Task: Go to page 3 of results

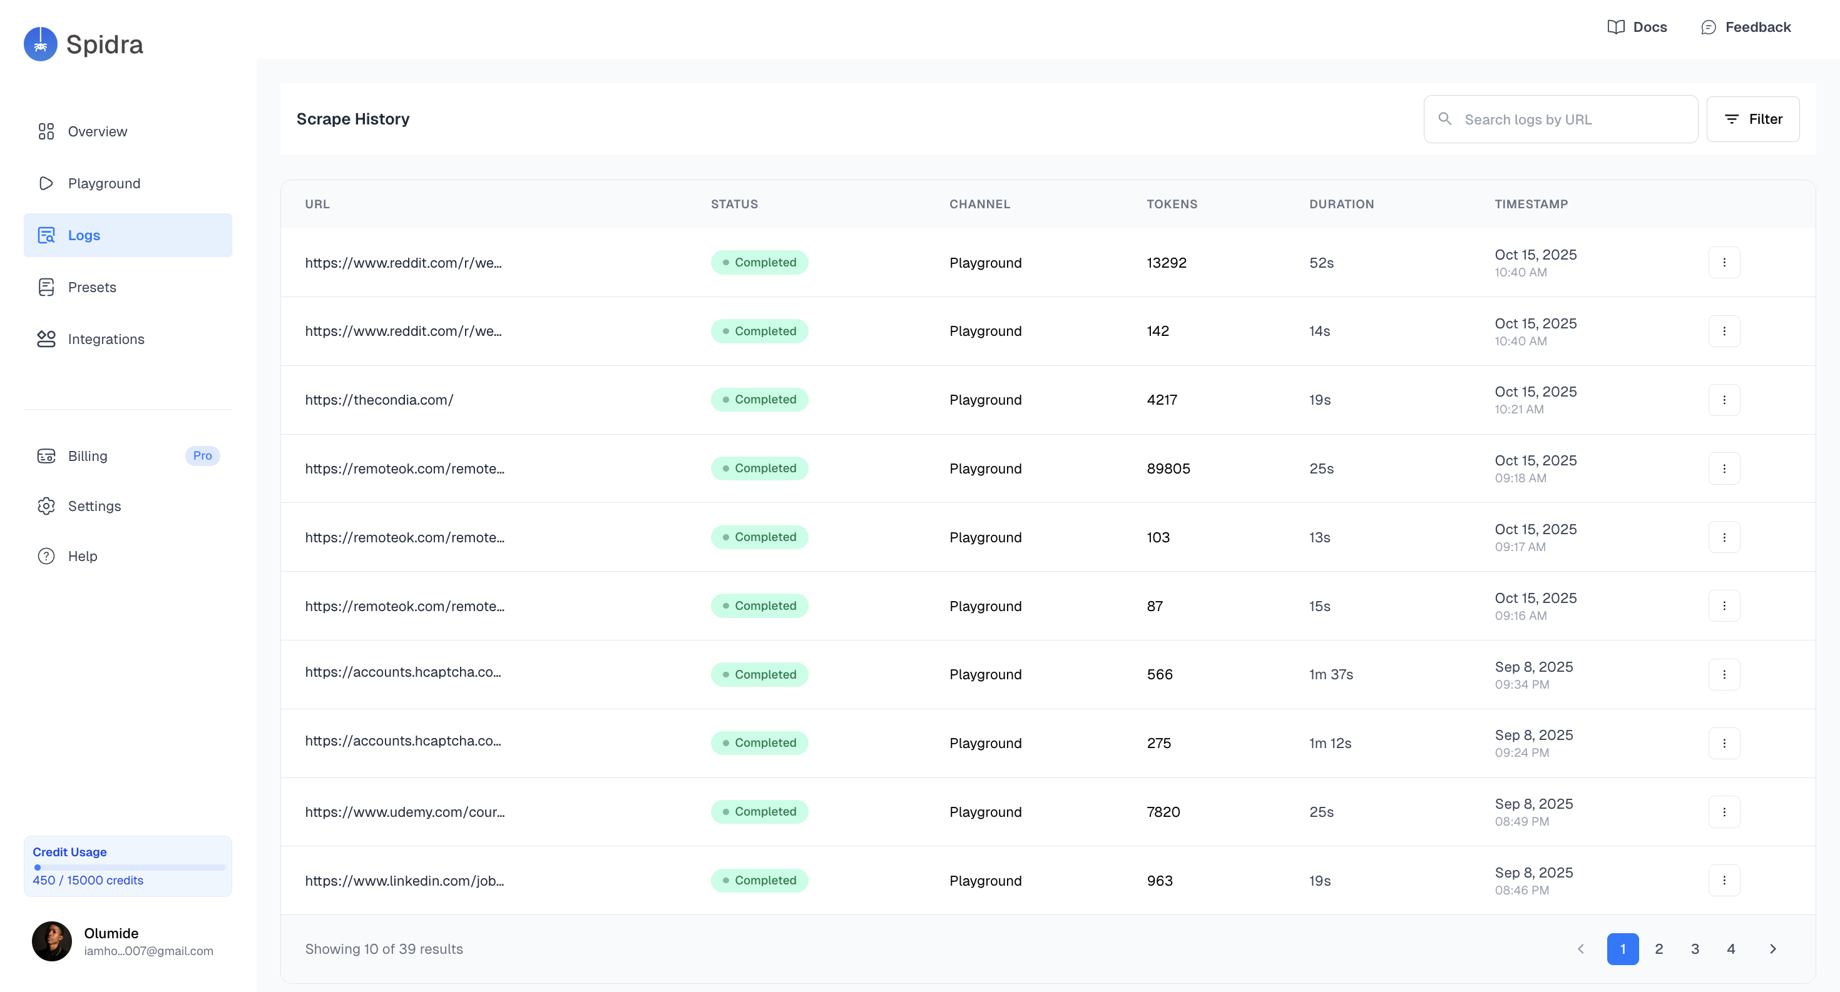Action: coord(1694,948)
